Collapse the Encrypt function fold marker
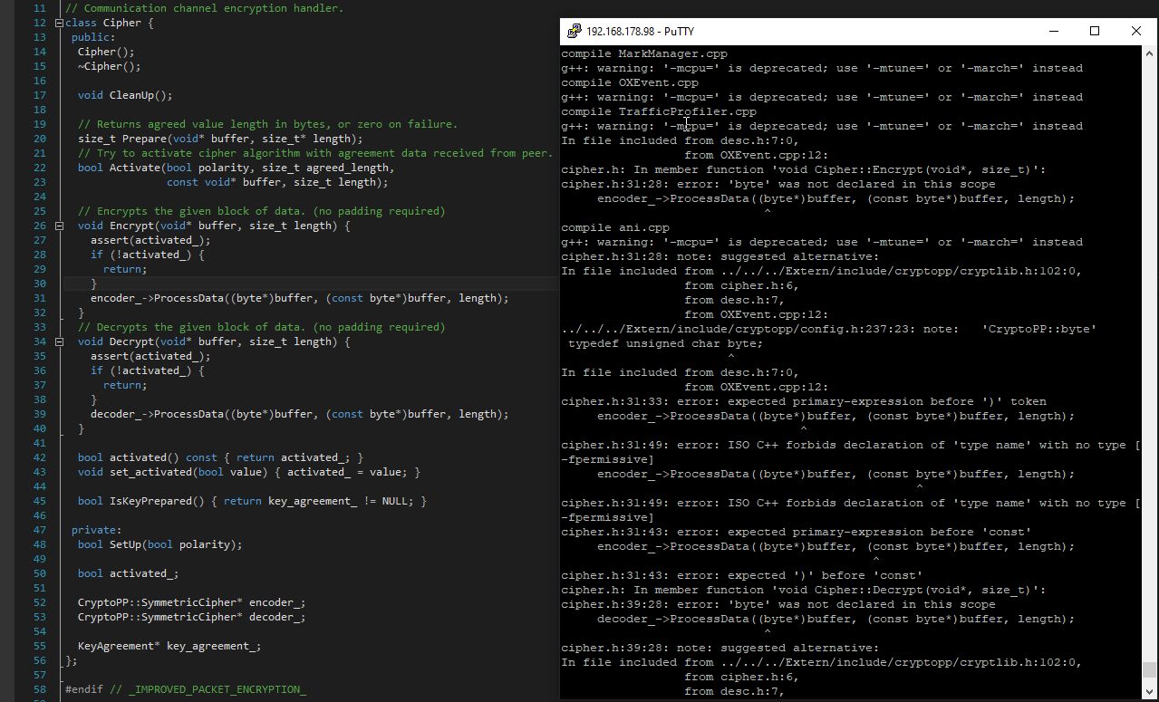Screen dimensions: 1159x702 pos(59,226)
